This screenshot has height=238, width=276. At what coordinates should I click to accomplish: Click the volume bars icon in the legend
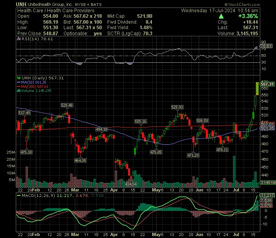[x=19, y=91]
